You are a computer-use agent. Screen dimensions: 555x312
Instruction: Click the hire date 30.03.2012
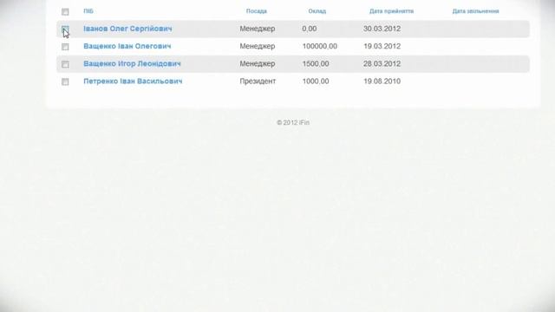[382, 29]
